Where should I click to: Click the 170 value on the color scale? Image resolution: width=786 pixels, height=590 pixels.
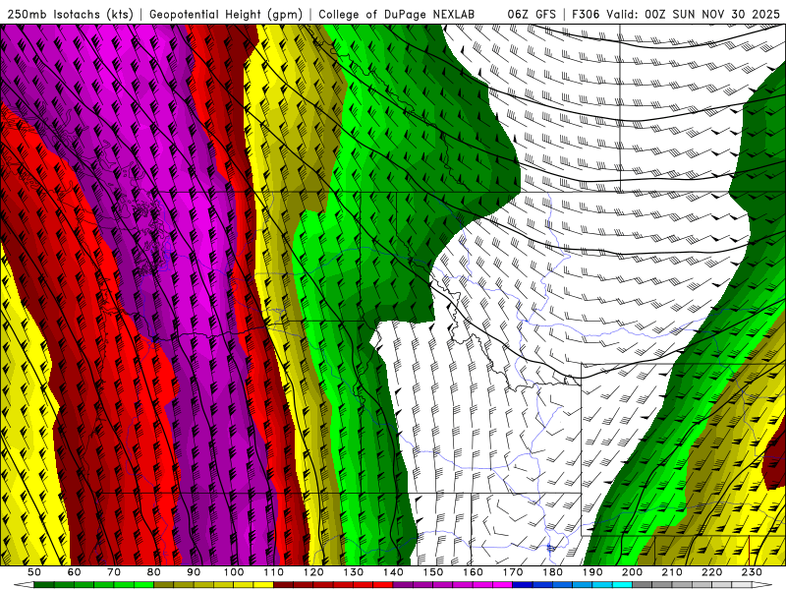(x=513, y=572)
